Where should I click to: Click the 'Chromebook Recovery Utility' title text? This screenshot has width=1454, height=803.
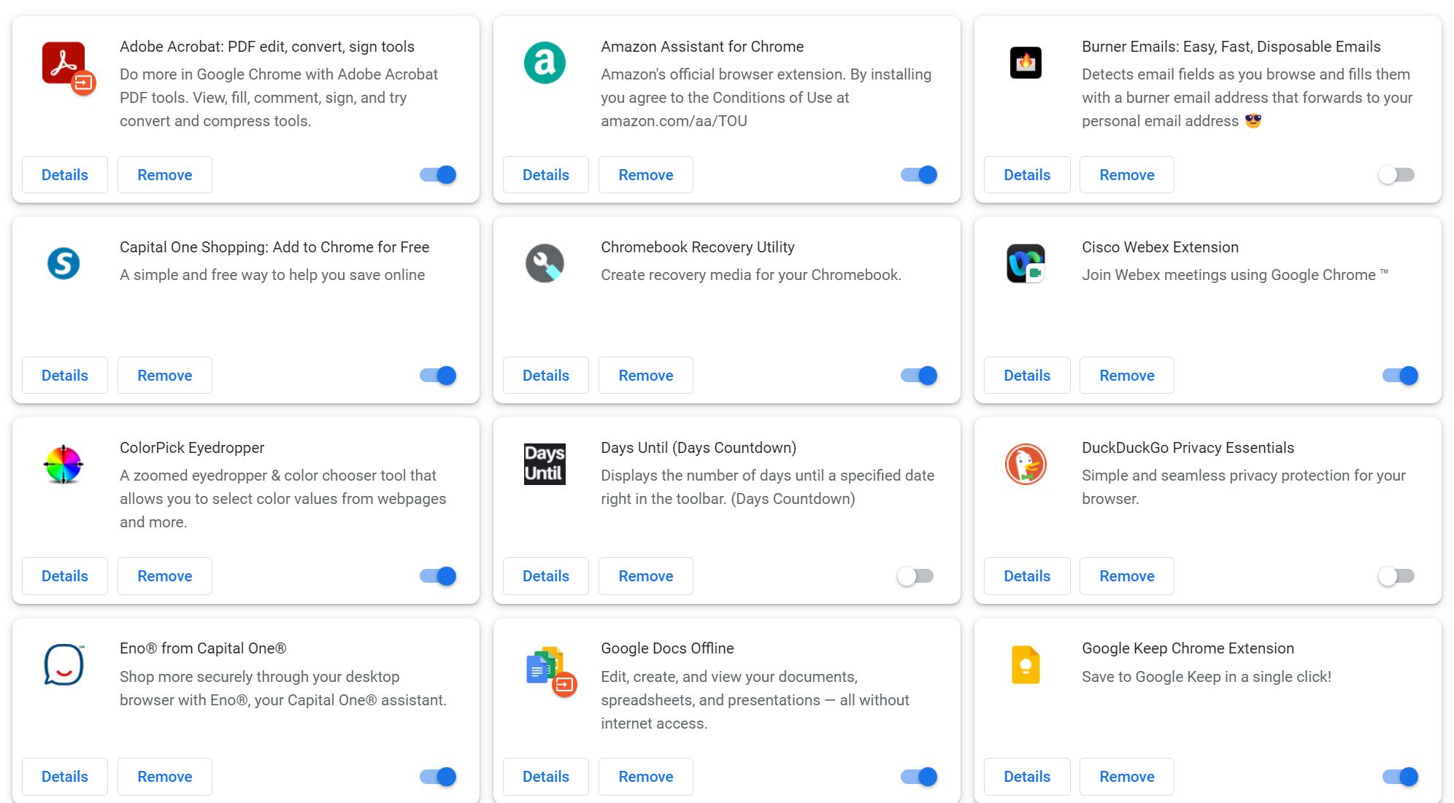(x=698, y=247)
